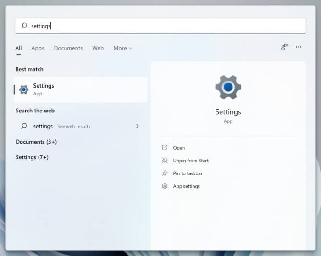Viewport: 321px width, 256px height.
Task: Switch to the Web tab
Action: 98,48
